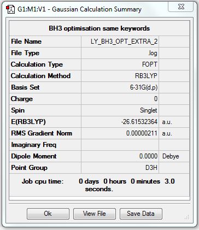The height and width of the screenshot is (230, 199).
Task: Click the 'Job cpu time' text
Action: click(43, 181)
